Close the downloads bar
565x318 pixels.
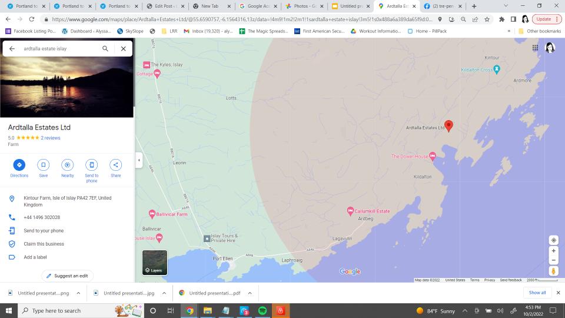pos(558,293)
